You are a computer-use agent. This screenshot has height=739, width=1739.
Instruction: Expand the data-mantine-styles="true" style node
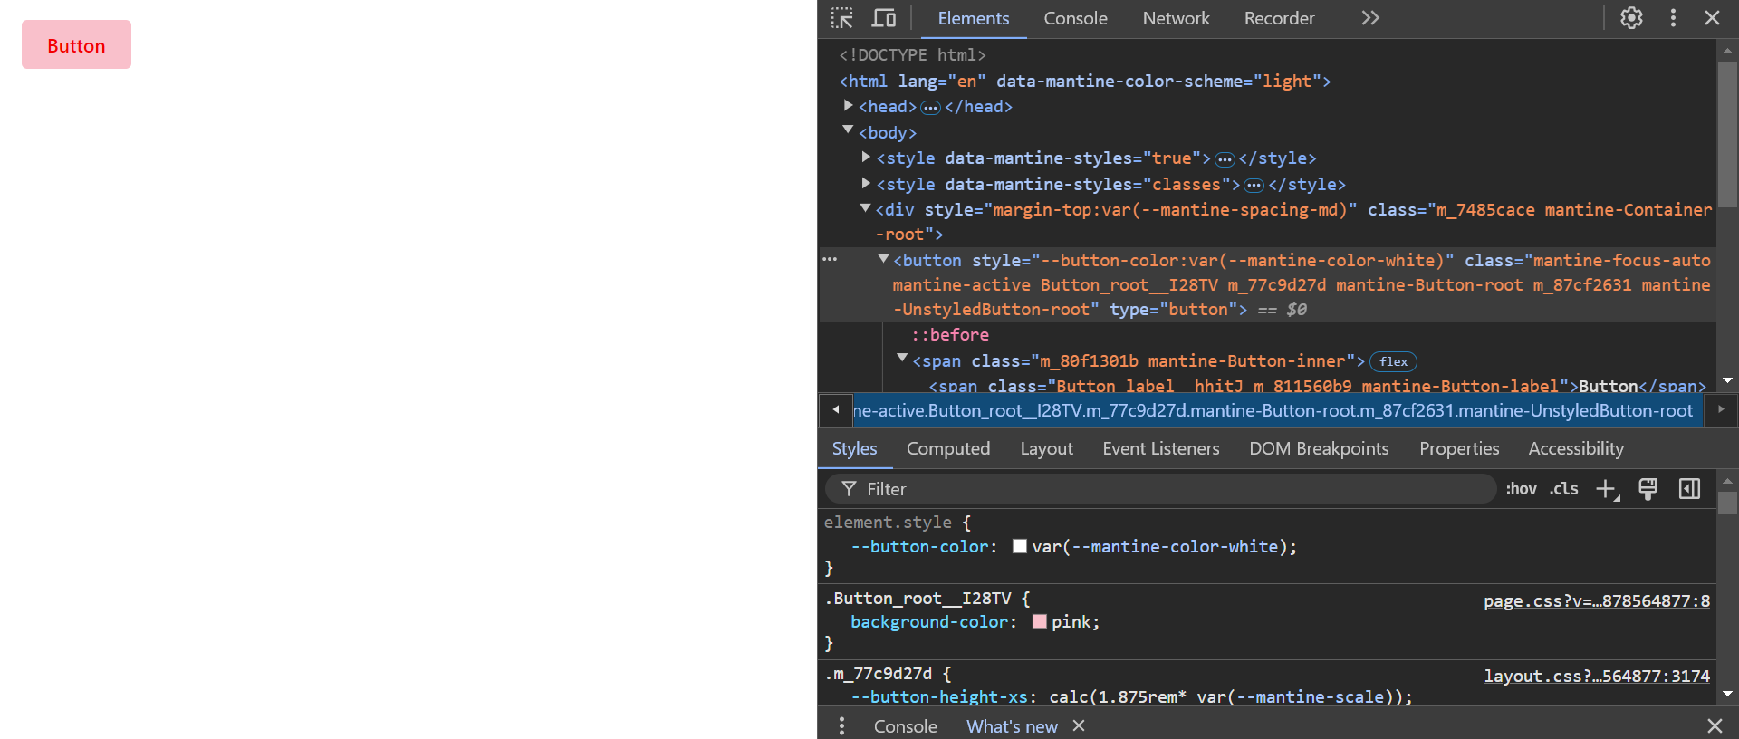pyautogui.click(x=867, y=158)
